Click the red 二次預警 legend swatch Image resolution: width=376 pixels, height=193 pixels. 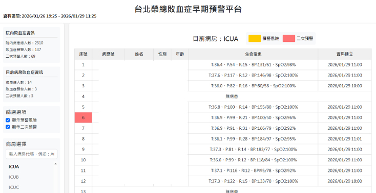289,38
